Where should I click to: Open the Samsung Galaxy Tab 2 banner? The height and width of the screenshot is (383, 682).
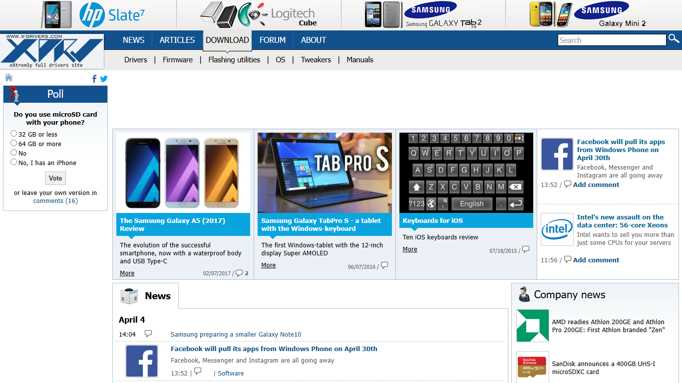coord(423,14)
